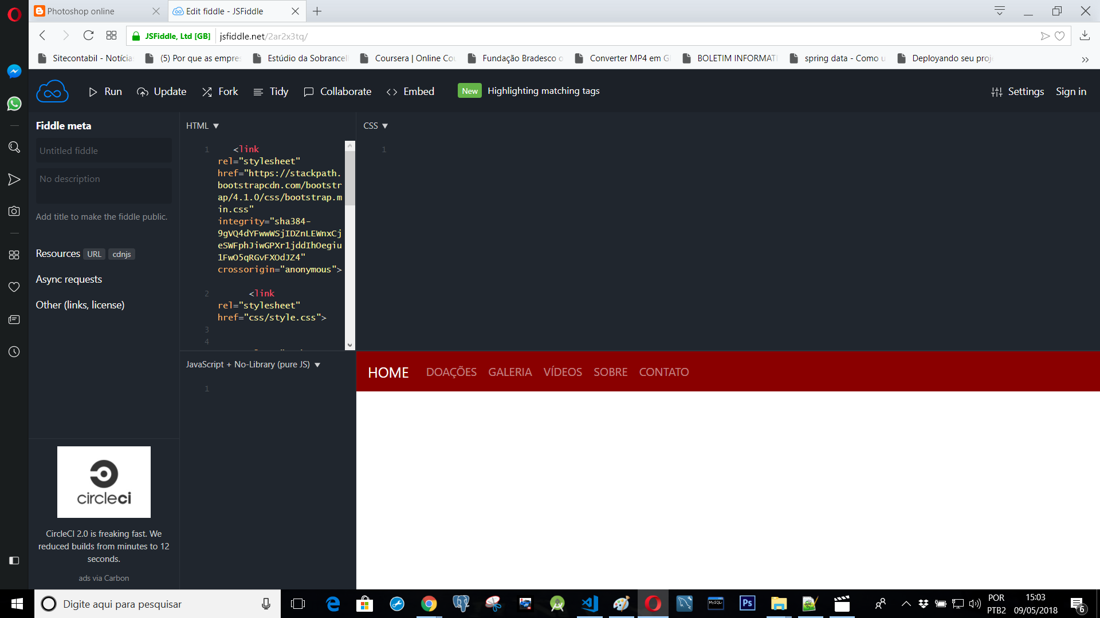Click DOAÇÕES in the result navbar
Viewport: 1100px width, 618px height.
(451, 372)
